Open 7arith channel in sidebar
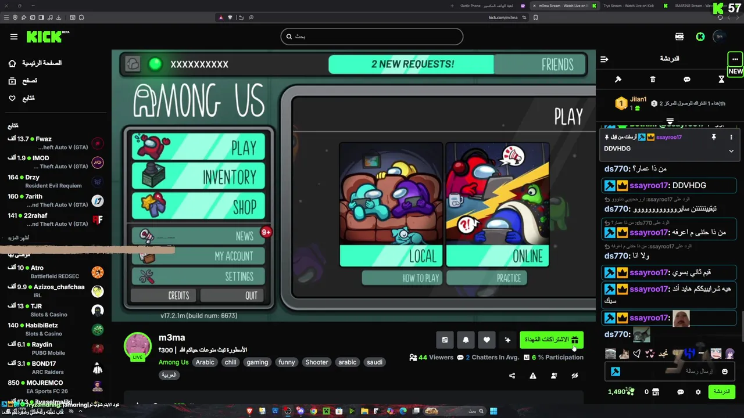The image size is (744, 418). 55,201
